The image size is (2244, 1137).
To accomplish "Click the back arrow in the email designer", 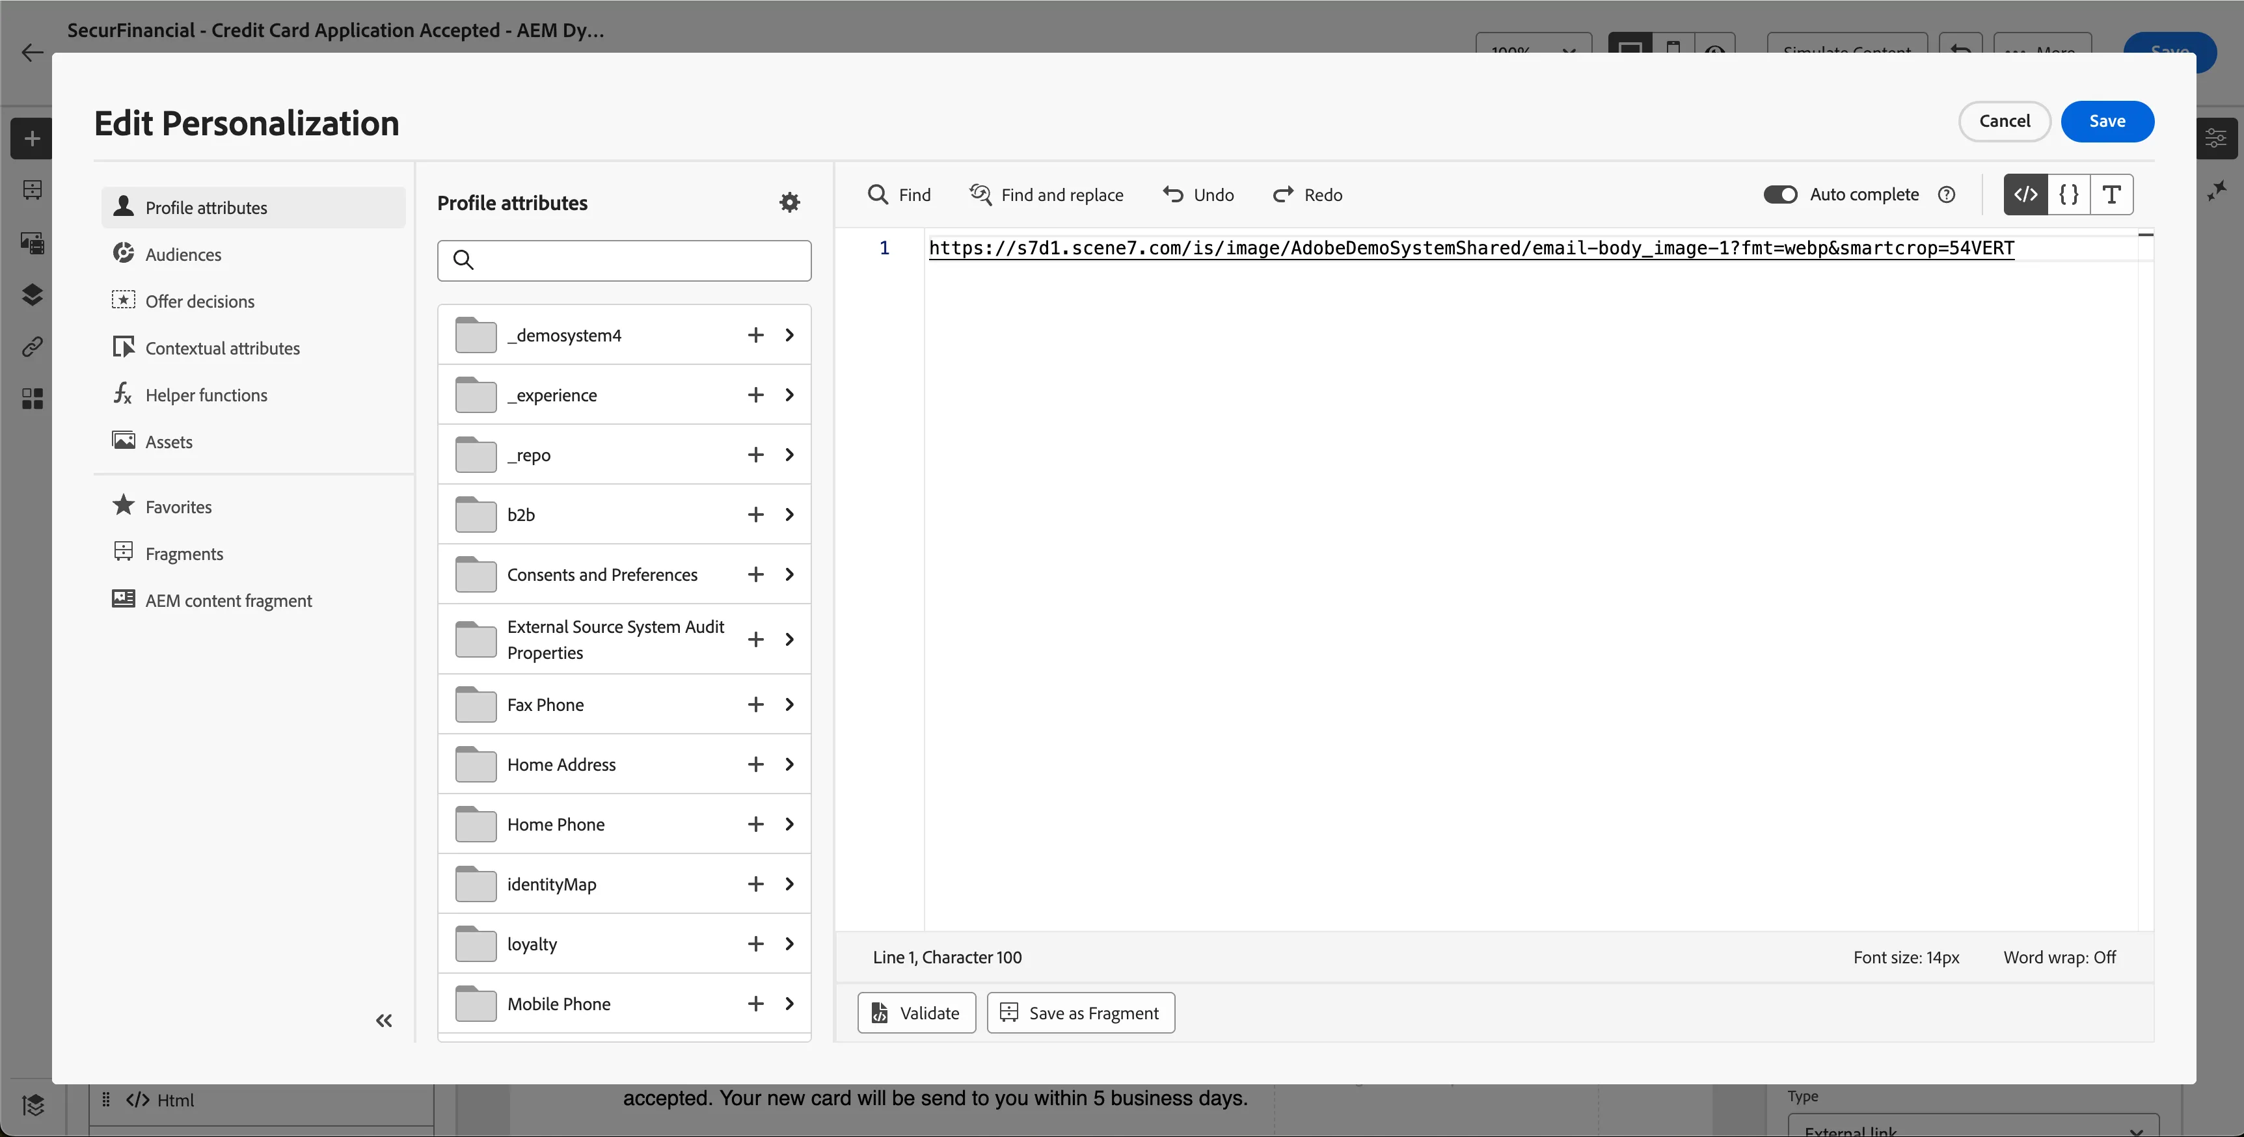I will [x=33, y=52].
